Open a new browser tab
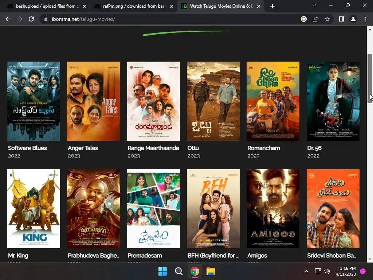The width and height of the screenshot is (373, 280). click(272, 6)
